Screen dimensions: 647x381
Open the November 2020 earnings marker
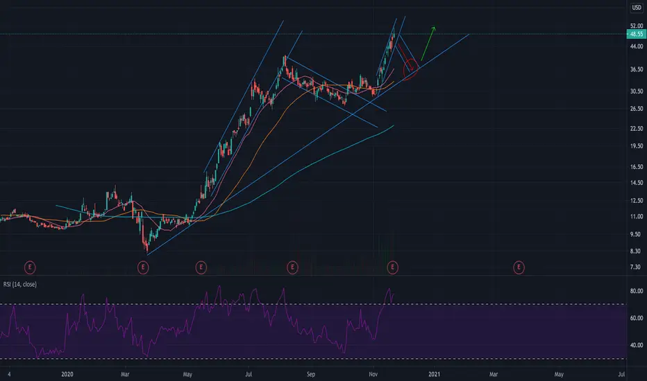[x=392, y=267]
